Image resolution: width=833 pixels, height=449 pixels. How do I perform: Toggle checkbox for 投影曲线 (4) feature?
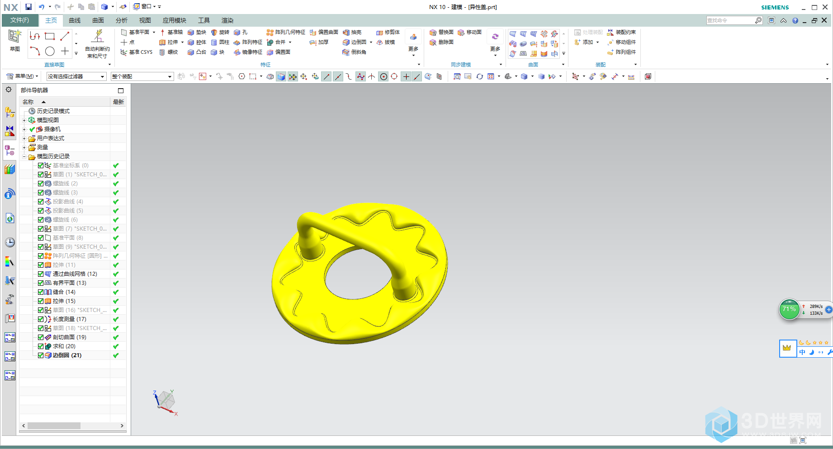coord(41,202)
